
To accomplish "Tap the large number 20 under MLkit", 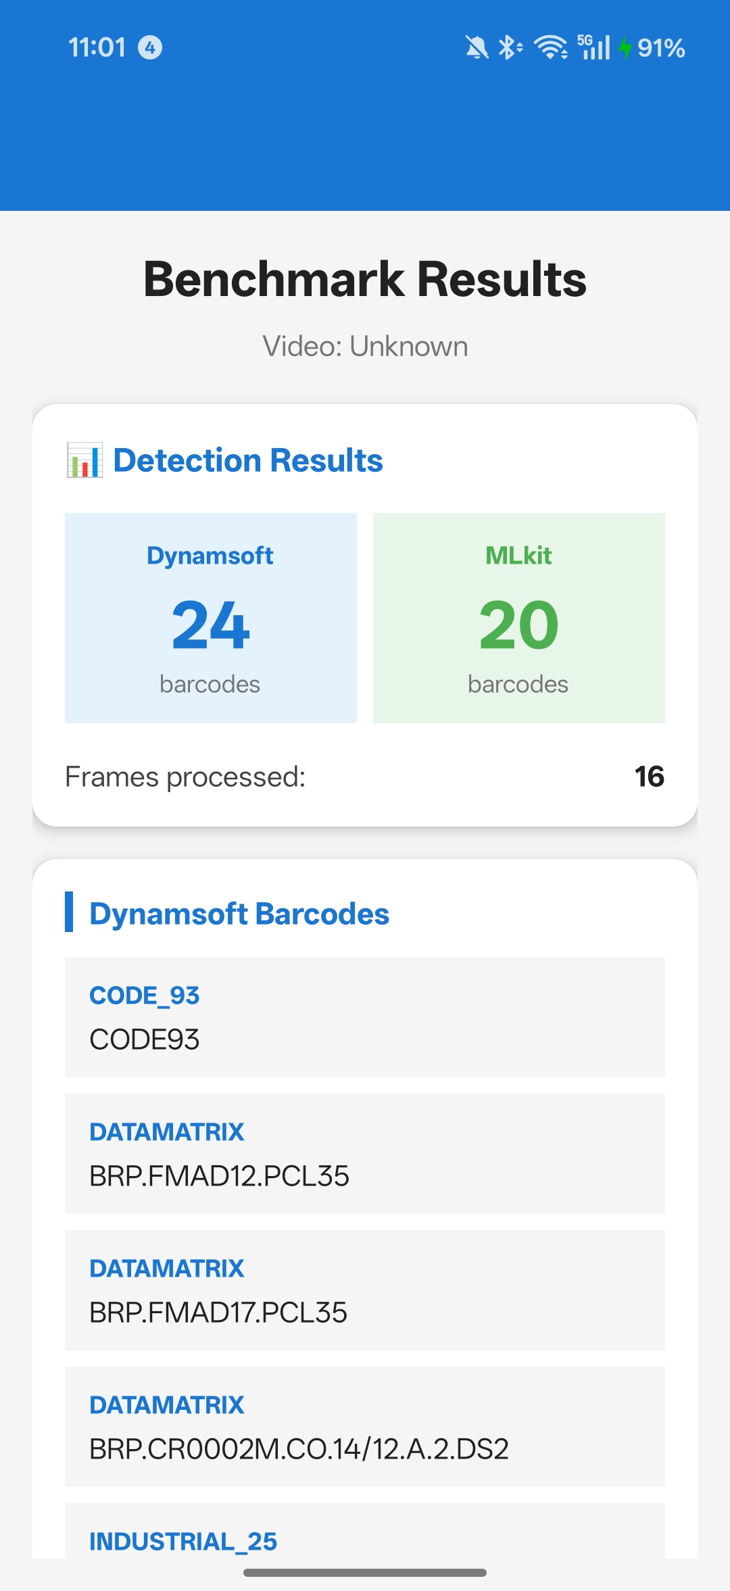I will (x=519, y=625).
